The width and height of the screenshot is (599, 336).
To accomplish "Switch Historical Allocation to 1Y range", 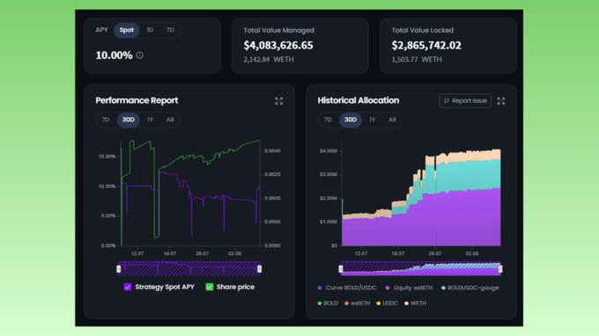I will tap(372, 120).
